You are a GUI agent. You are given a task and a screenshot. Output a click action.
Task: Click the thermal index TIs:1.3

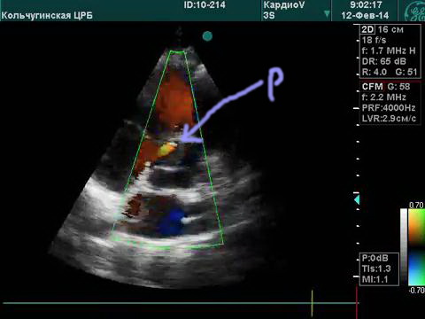[x=376, y=268]
